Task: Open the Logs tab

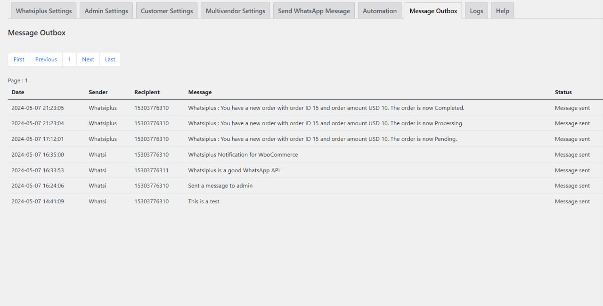Action: pyautogui.click(x=476, y=10)
